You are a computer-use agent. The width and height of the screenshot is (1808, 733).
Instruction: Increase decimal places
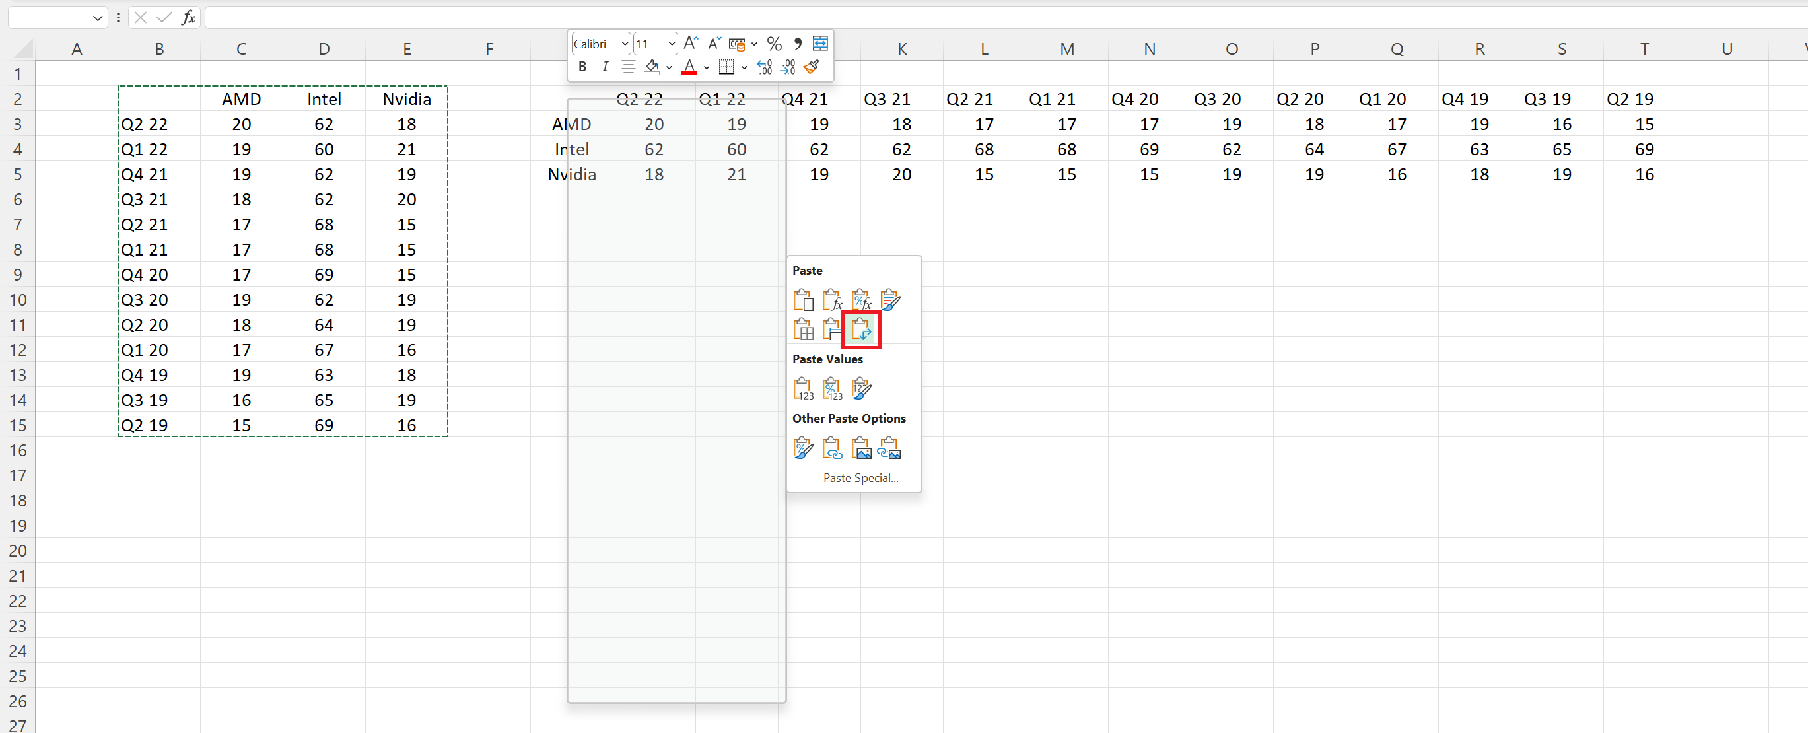pyautogui.click(x=764, y=67)
